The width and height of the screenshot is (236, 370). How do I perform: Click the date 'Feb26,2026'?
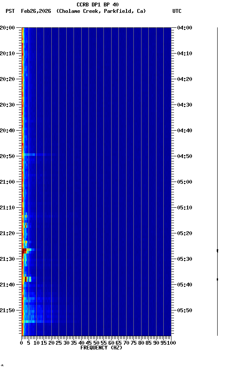(x=36, y=11)
